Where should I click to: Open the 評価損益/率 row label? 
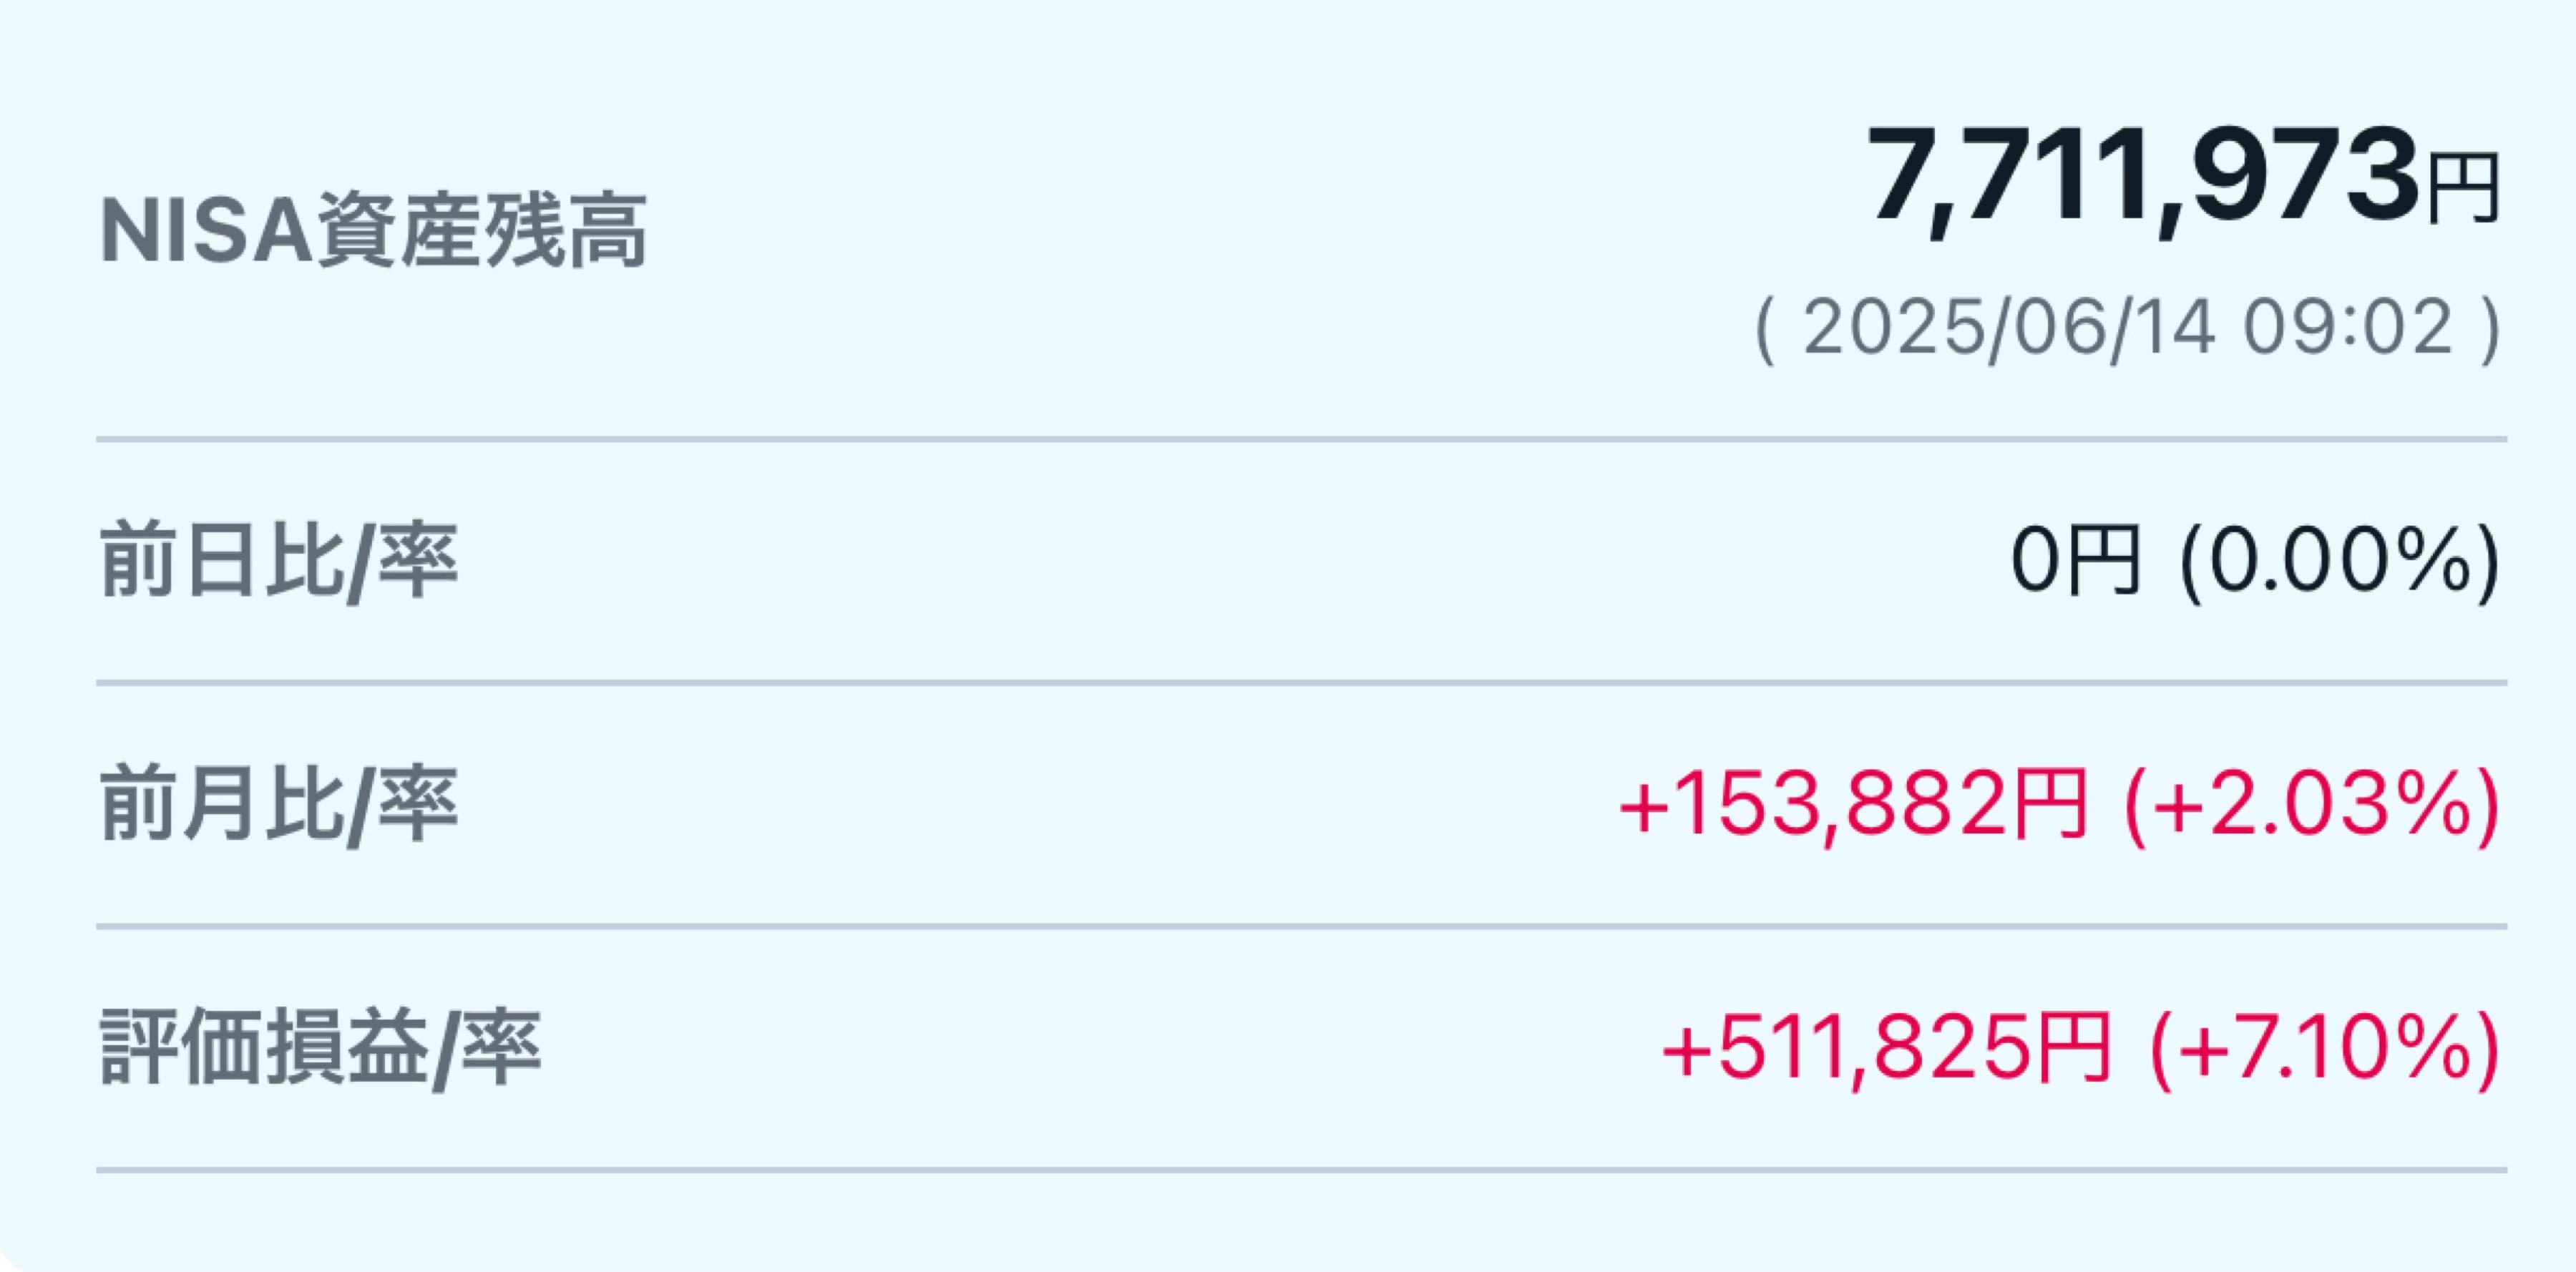[320, 1049]
